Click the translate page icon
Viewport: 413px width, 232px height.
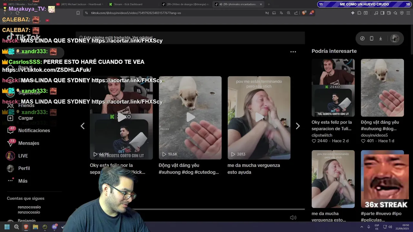click(x=281, y=13)
